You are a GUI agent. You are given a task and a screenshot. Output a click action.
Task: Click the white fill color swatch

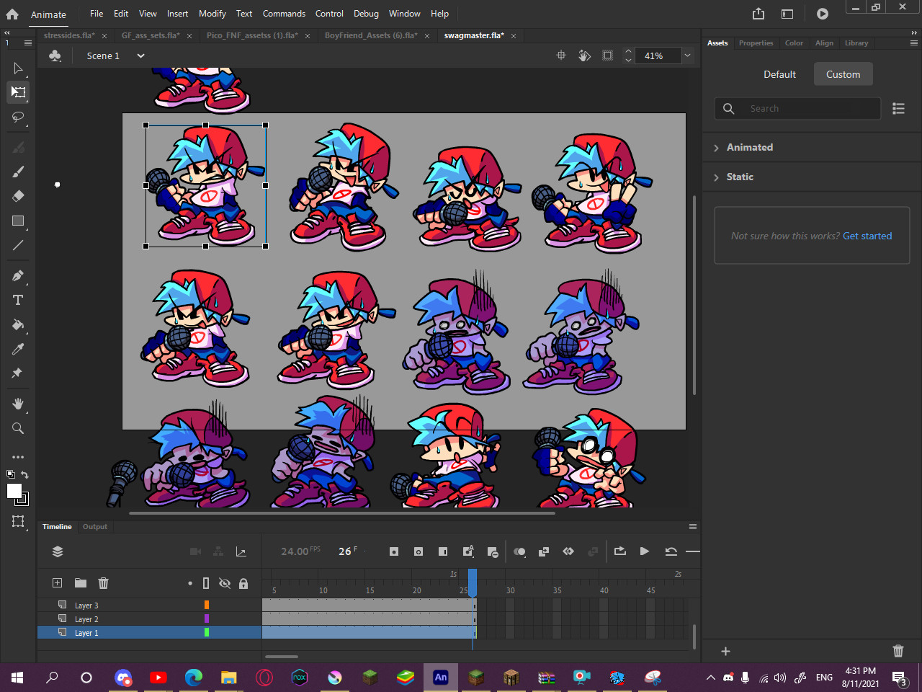(14, 491)
